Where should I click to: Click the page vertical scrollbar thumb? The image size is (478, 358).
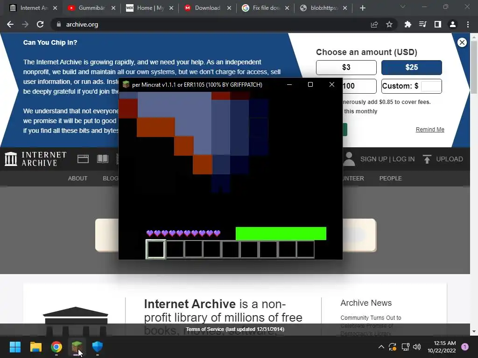point(474,67)
